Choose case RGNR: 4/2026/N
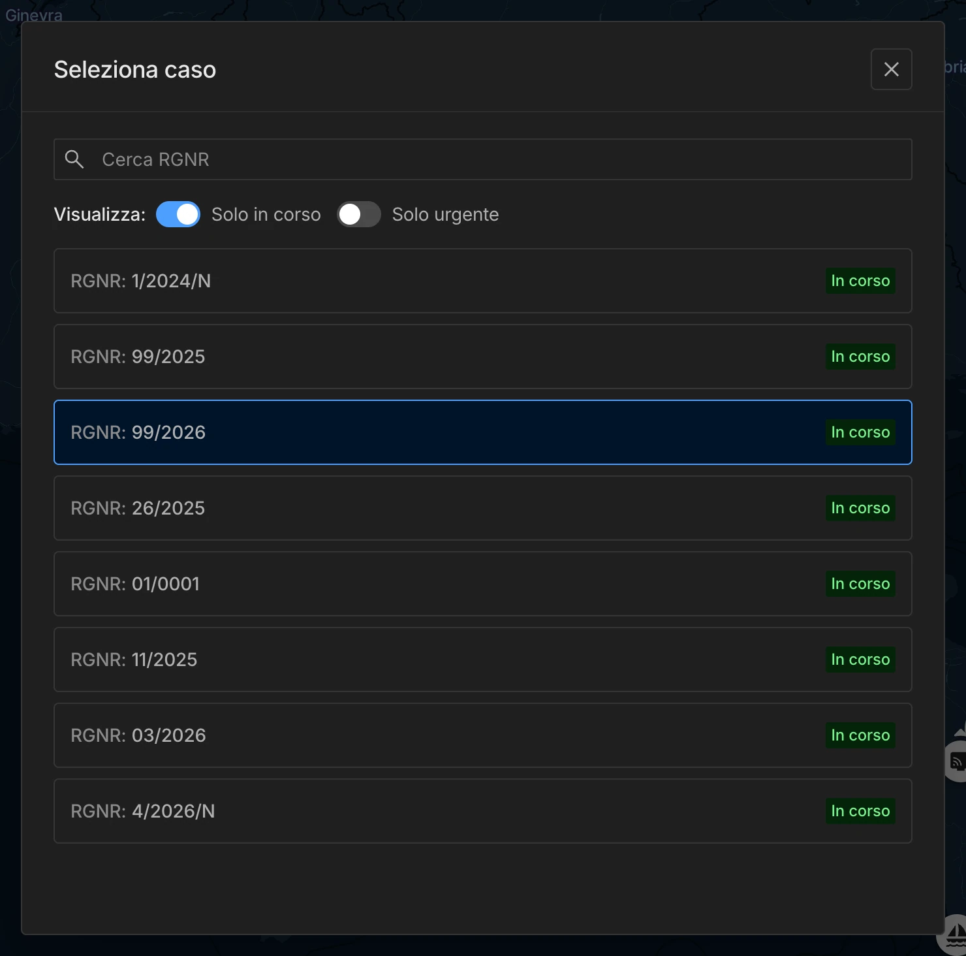 pos(483,811)
